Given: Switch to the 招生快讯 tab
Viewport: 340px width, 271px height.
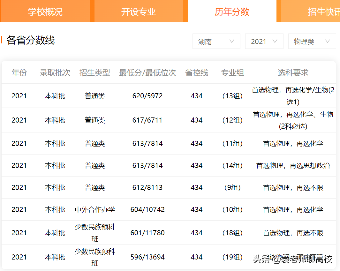Looking at the screenshot, I should click(324, 11).
